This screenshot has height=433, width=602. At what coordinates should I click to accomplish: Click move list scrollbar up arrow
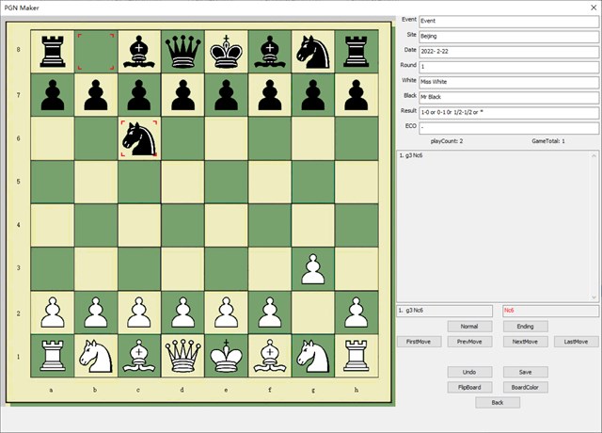(594, 155)
